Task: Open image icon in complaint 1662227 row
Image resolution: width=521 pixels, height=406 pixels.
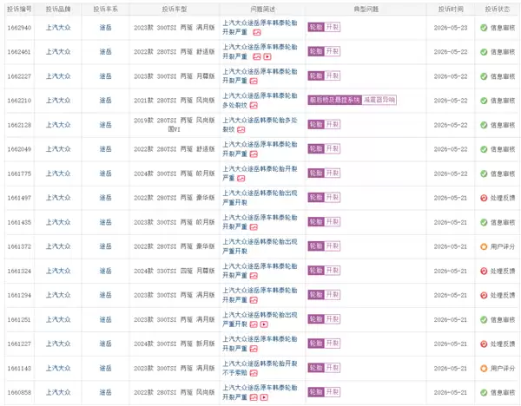Action: tap(254, 81)
